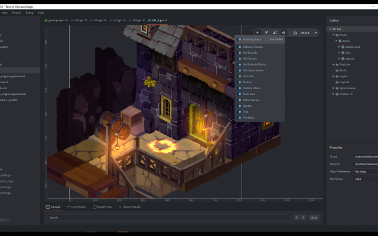Toggle GUI Spine Scenes visibility
Image resolution: width=378 pixels, height=236 pixels.
[239, 70]
